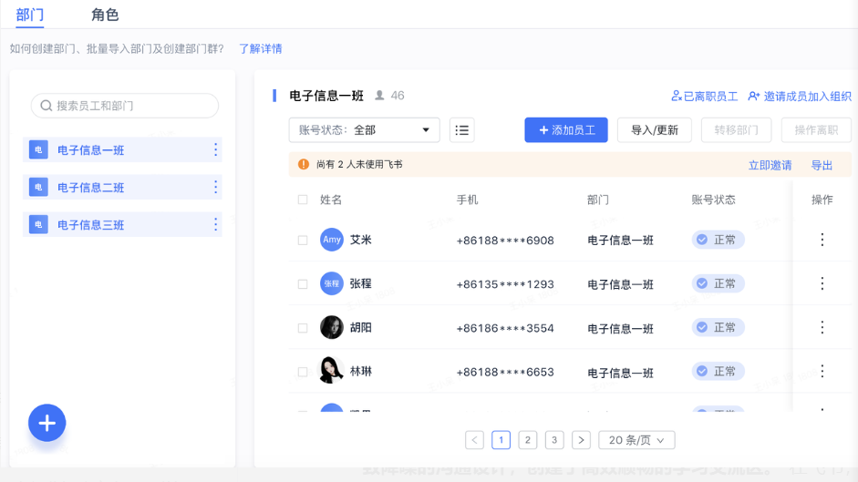The width and height of the screenshot is (858, 482).
Task: Open more options for 电子信息三班 in the sidebar
Action: pyautogui.click(x=215, y=224)
